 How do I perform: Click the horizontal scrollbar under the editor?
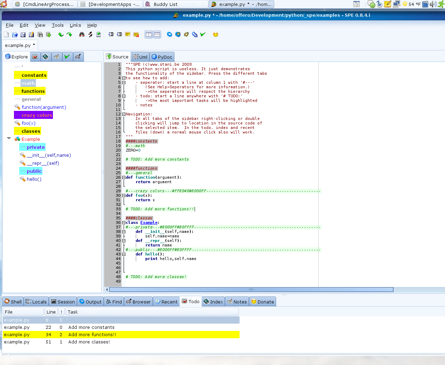click(251, 290)
